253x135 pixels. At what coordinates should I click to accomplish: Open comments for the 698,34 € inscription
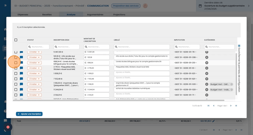click(x=21, y=63)
